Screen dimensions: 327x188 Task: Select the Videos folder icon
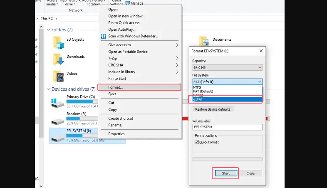(58, 76)
